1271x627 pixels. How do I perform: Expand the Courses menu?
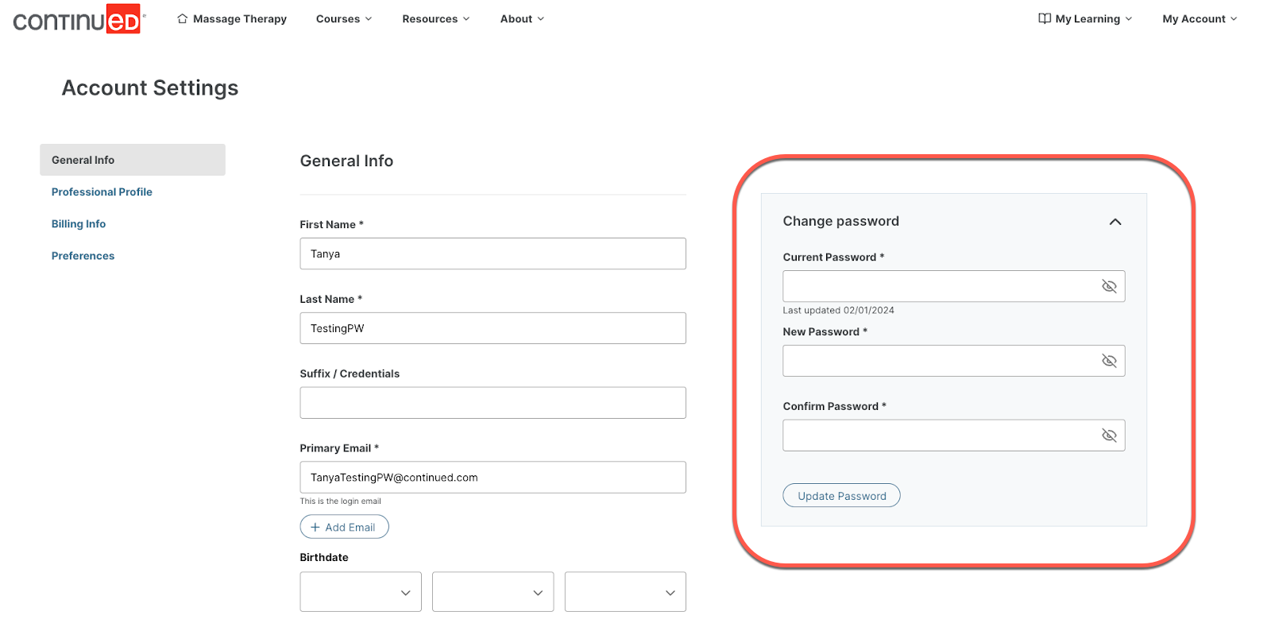coord(343,19)
